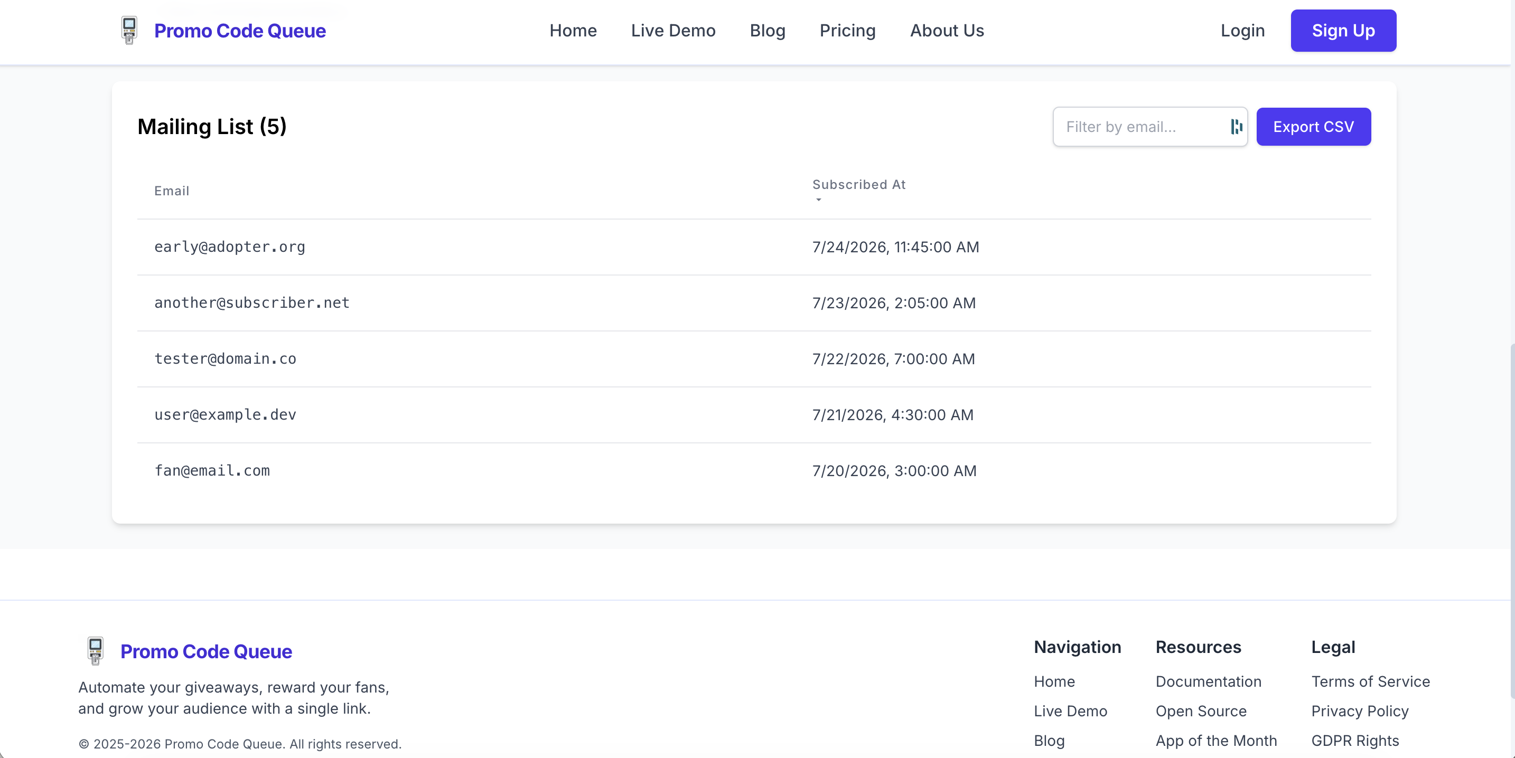Go to Live Demo in top navigation
1515x758 pixels.
click(672, 31)
